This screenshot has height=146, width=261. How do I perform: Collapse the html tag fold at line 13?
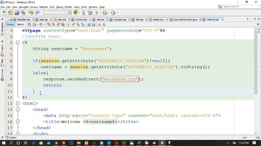(18, 103)
